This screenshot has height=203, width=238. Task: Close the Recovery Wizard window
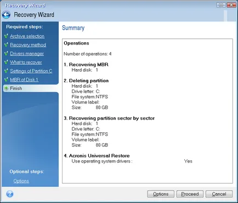pyautogui.click(x=231, y=5)
